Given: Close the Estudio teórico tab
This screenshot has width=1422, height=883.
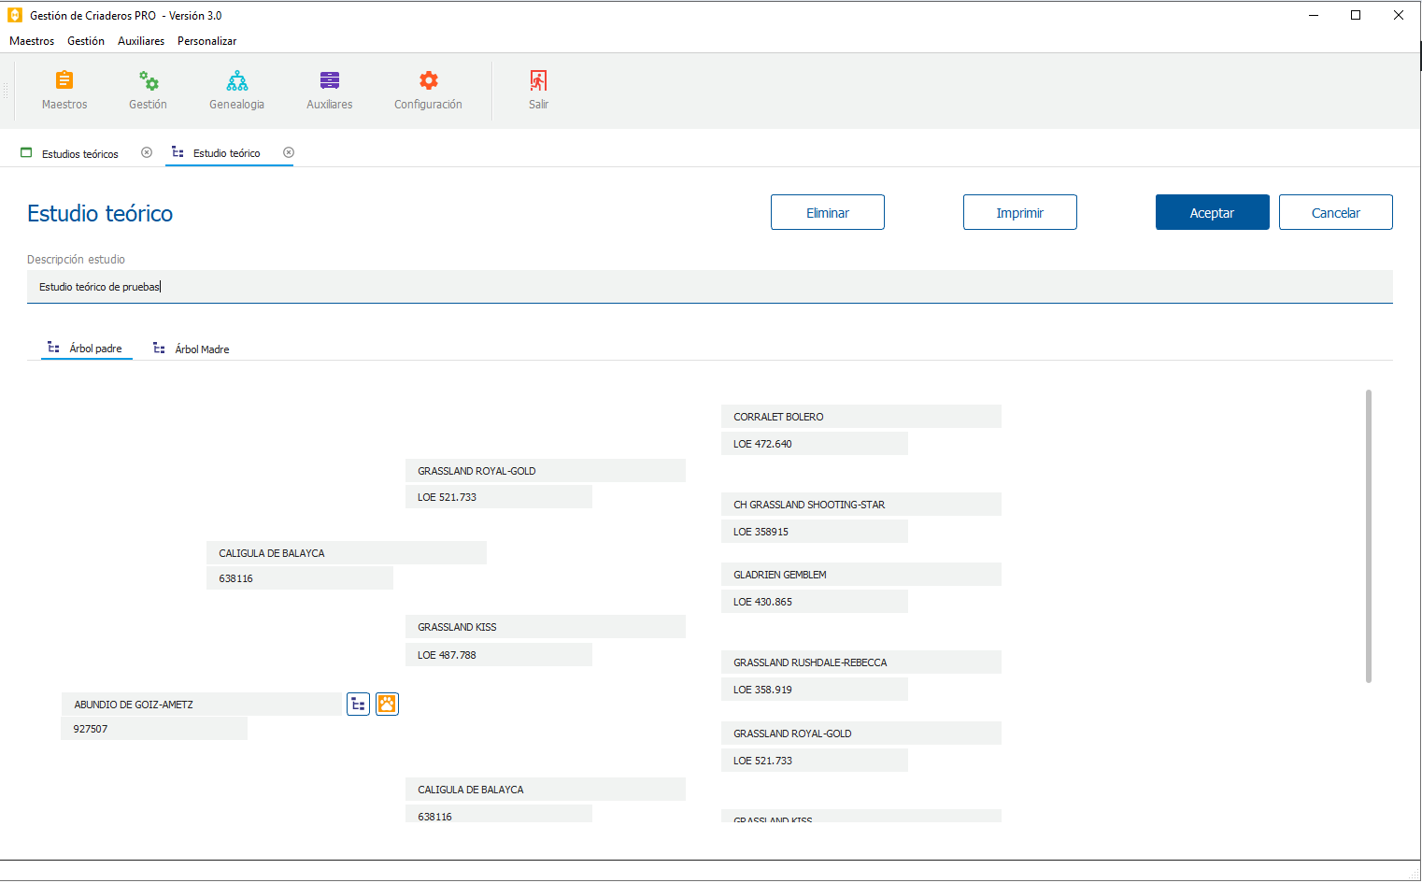Looking at the screenshot, I should 289,153.
